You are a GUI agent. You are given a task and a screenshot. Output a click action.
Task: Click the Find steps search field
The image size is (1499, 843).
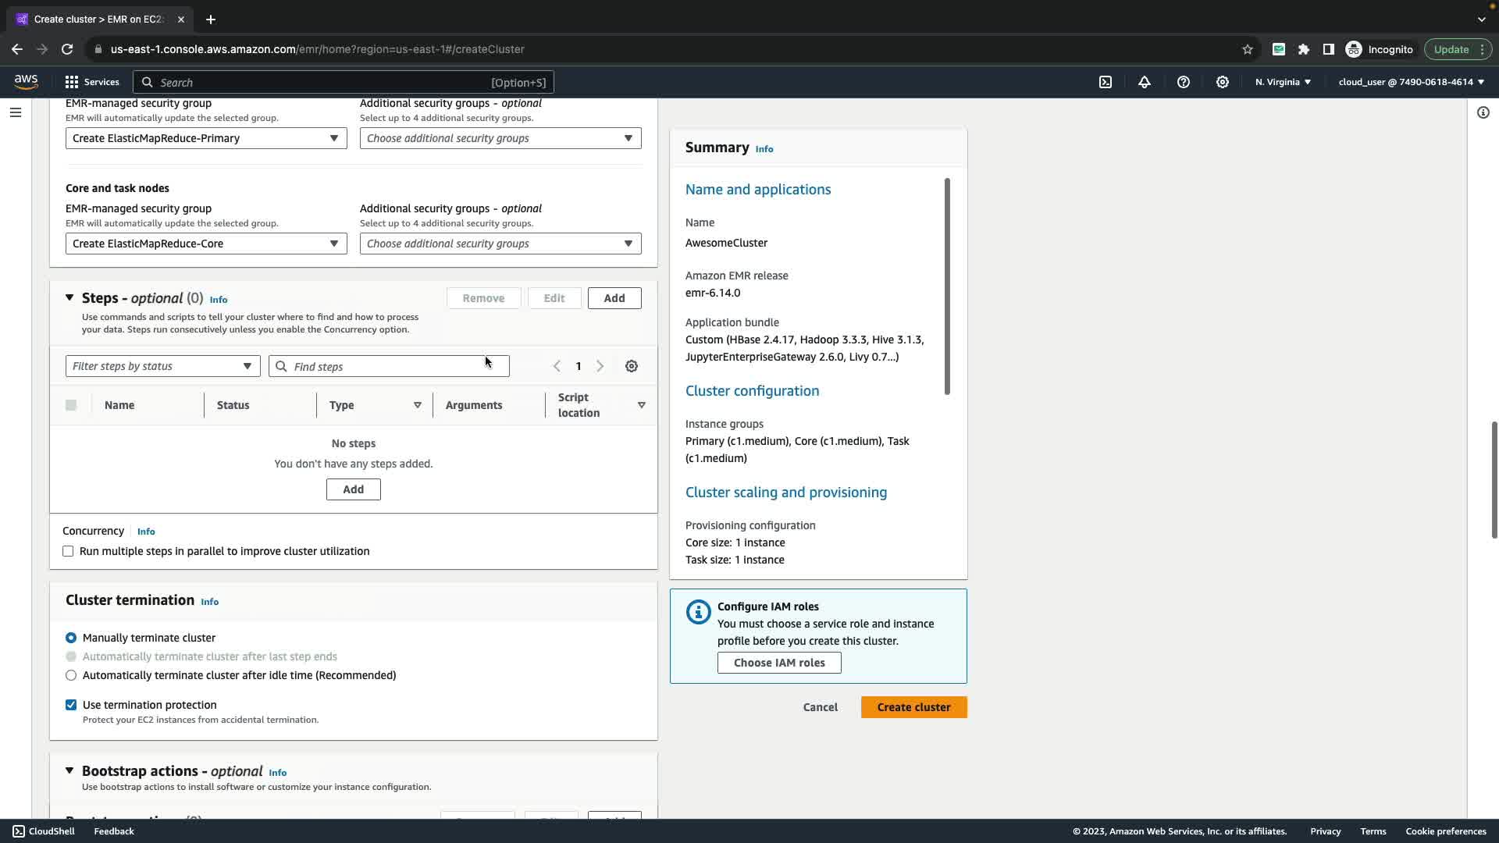click(x=389, y=366)
